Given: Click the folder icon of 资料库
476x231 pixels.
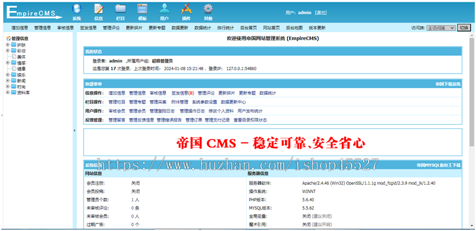Looking at the screenshot, I should pos(13,92).
